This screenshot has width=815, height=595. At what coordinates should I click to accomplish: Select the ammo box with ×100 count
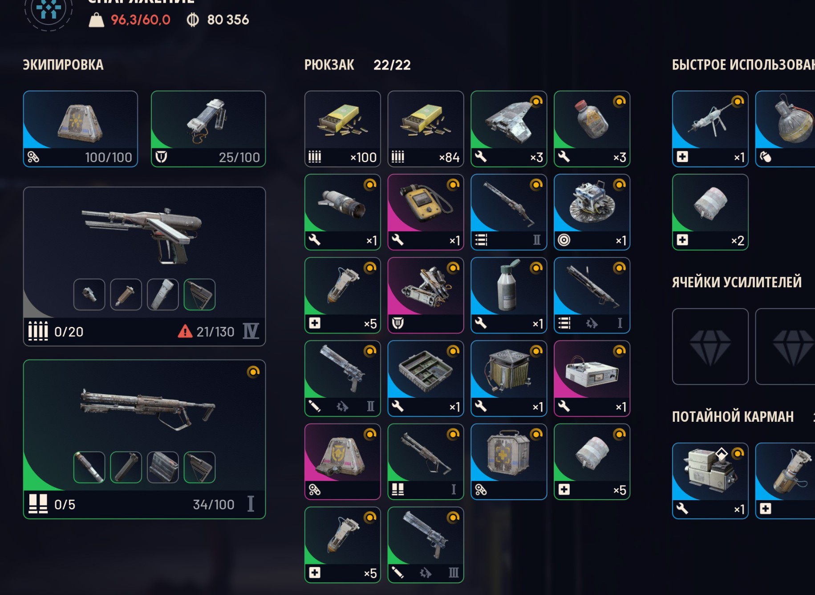[342, 129]
